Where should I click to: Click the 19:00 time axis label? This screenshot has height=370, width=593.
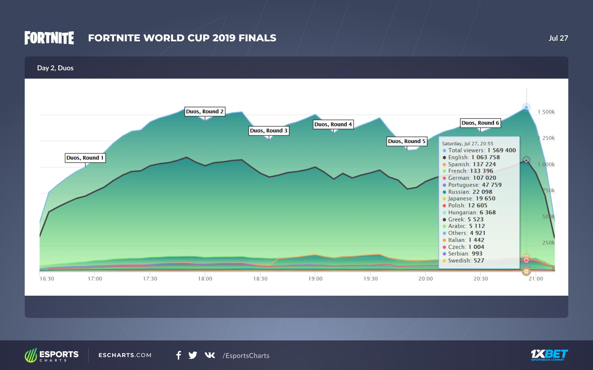pyautogui.click(x=315, y=279)
